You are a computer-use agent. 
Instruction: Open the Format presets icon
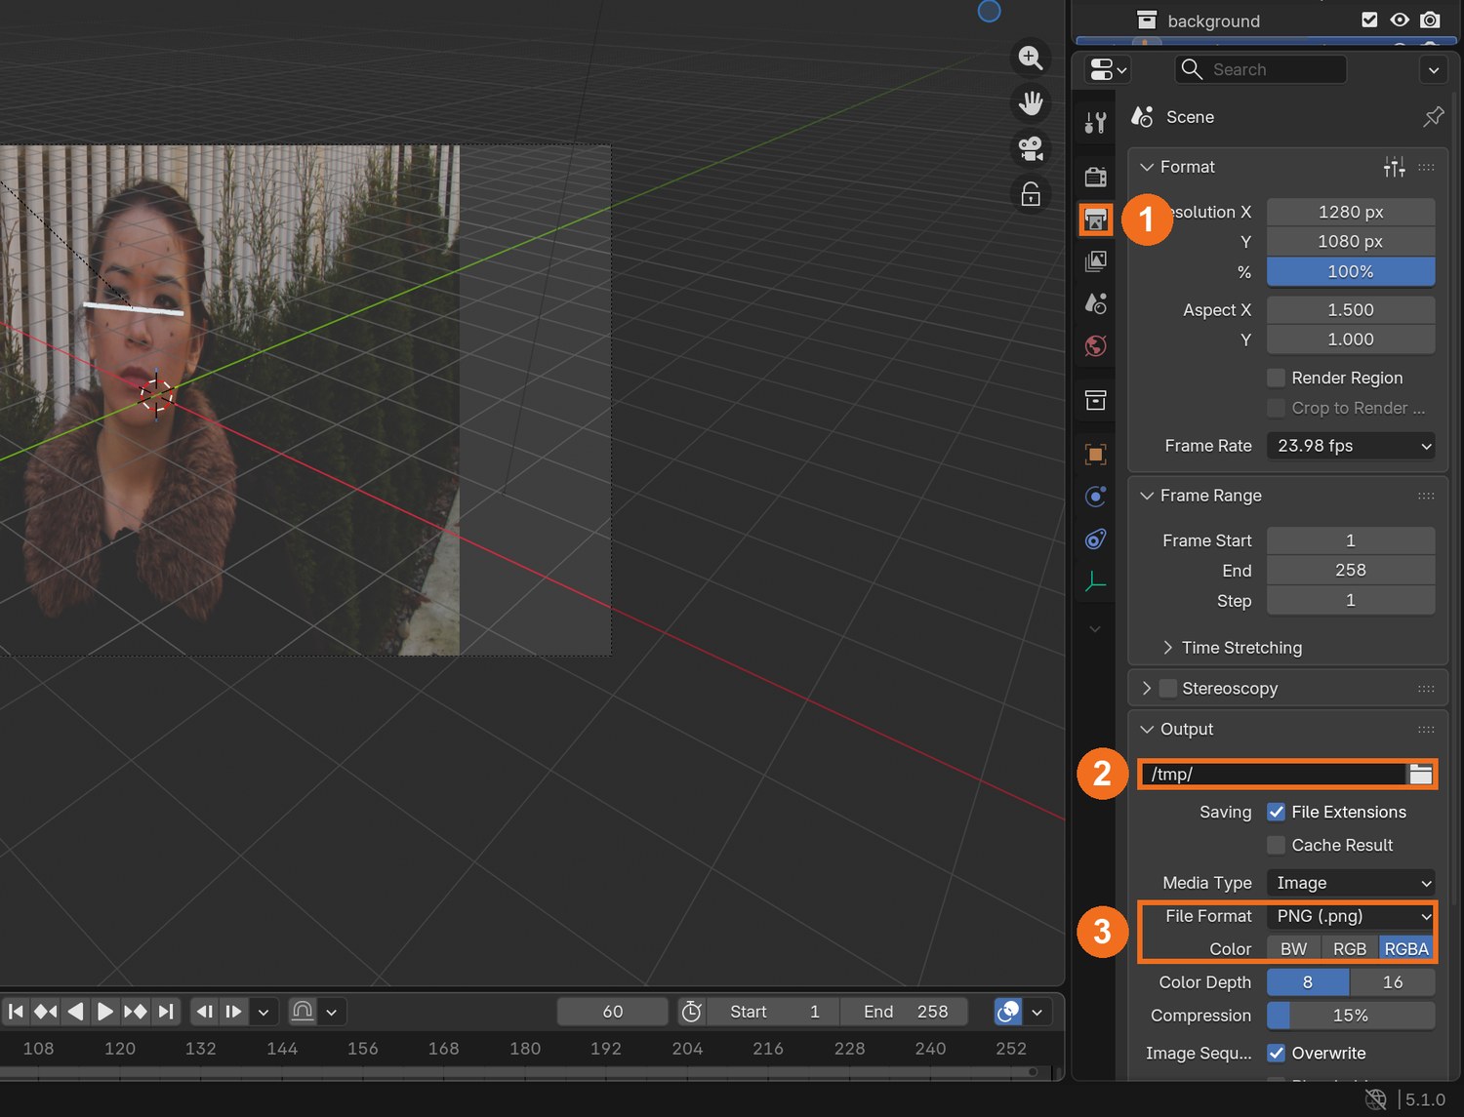tap(1394, 167)
